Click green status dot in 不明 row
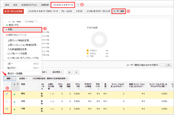Viewport: 174px width, 115px height. coord(14,109)
